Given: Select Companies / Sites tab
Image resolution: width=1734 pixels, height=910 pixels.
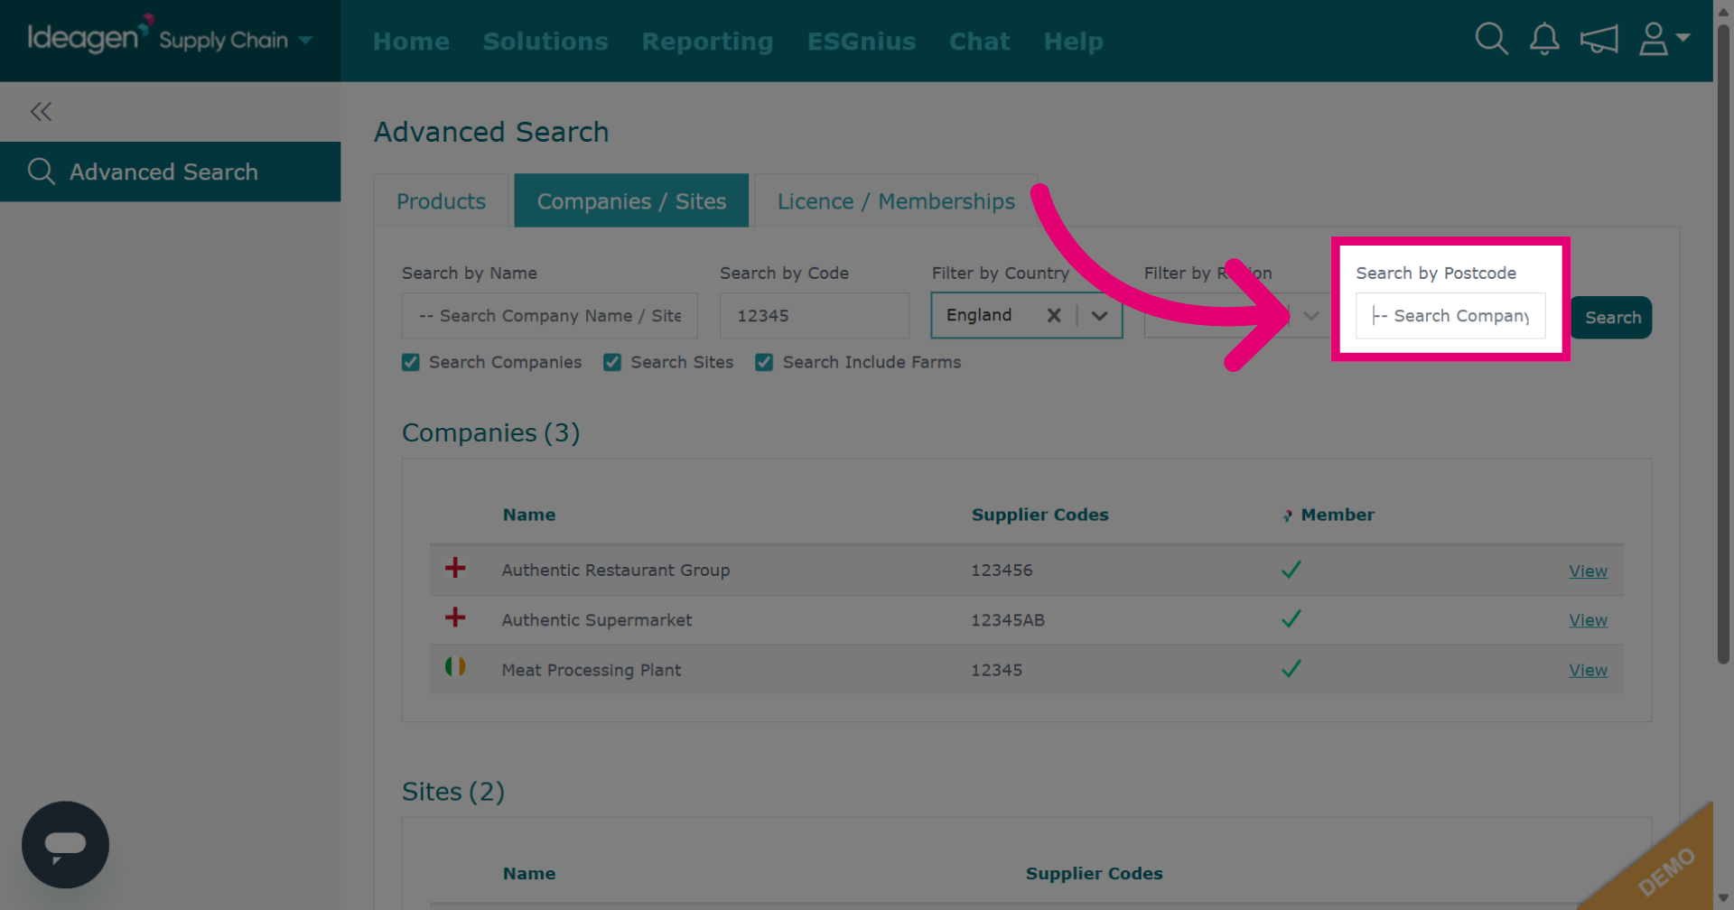Looking at the screenshot, I should point(631,200).
